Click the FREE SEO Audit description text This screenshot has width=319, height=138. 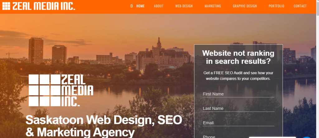pyautogui.click(x=238, y=76)
